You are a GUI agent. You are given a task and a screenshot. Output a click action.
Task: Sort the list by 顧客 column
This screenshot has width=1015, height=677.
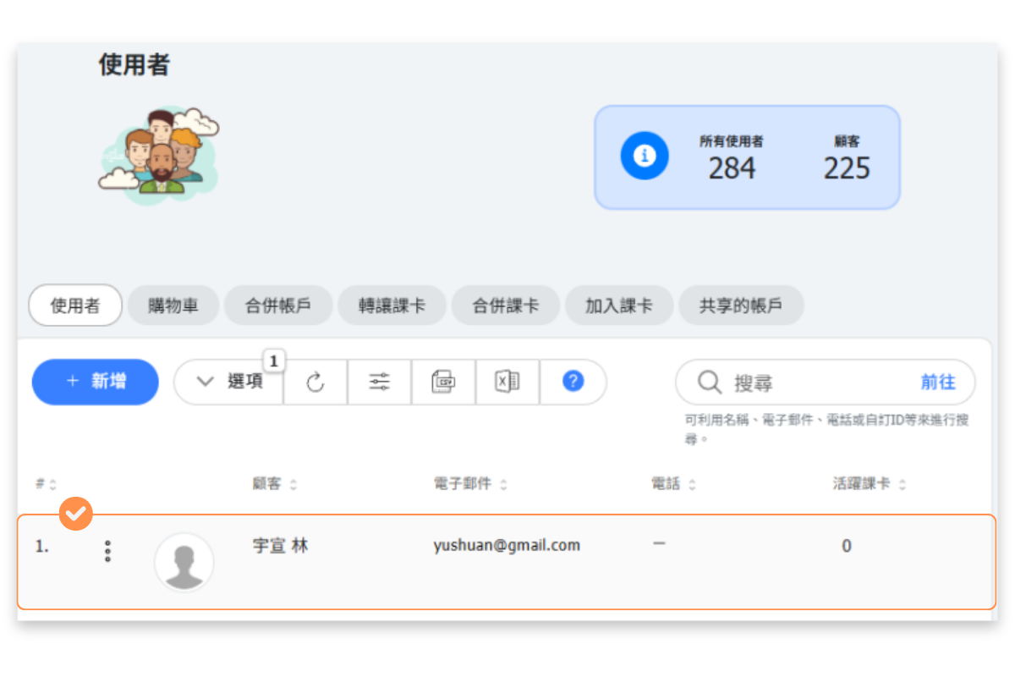(x=275, y=485)
